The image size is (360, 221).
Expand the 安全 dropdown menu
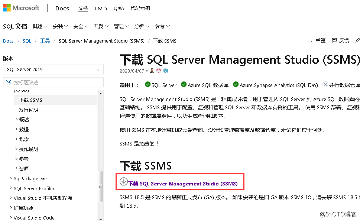[x=81, y=26]
